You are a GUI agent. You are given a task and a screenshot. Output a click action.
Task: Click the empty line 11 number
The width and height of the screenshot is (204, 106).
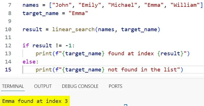tap(8, 37)
